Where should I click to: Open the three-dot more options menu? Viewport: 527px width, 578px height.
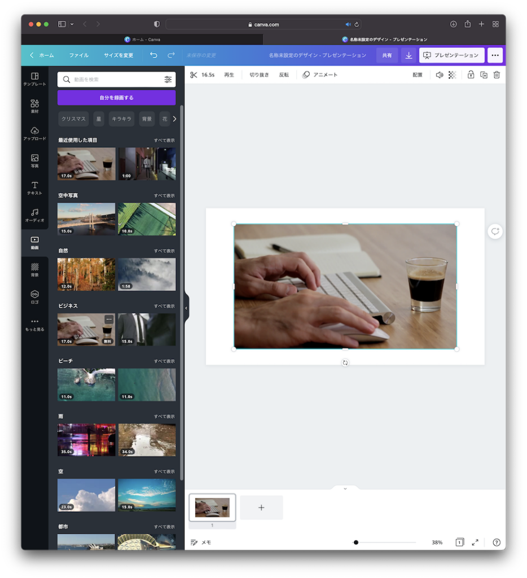pos(495,55)
